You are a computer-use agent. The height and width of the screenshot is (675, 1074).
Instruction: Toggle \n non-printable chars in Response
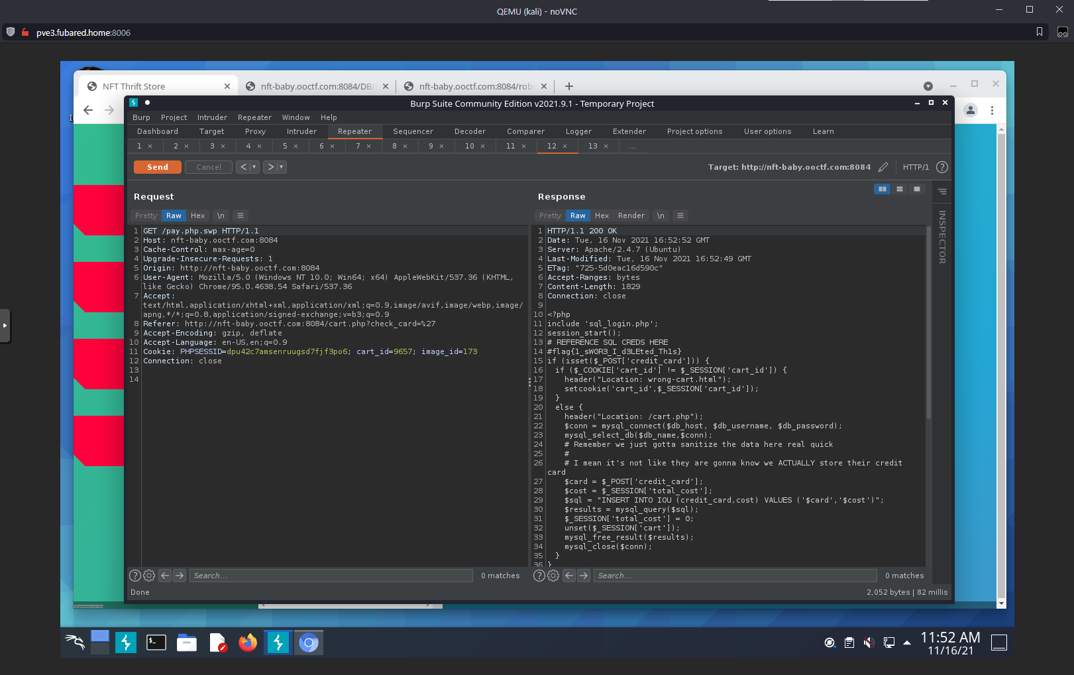(661, 215)
